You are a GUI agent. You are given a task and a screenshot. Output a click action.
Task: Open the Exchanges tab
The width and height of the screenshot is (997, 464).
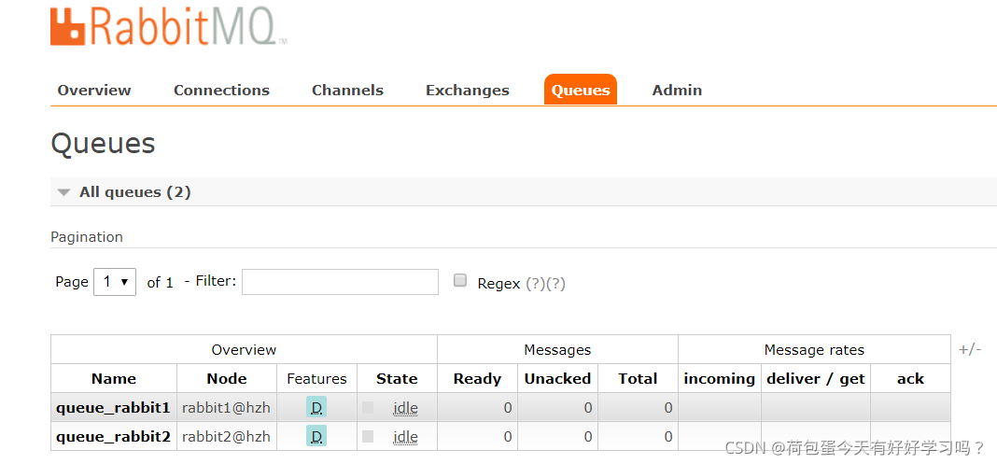pyautogui.click(x=468, y=91)
